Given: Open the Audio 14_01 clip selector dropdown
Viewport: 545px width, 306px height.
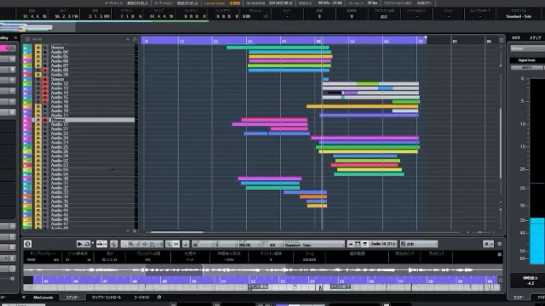Looking at the screenshot, I should [x=383, y=244].
